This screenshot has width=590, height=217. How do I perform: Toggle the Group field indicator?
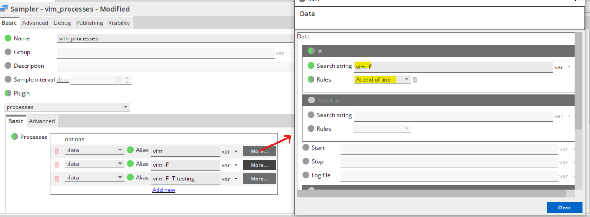click(8, 52)
